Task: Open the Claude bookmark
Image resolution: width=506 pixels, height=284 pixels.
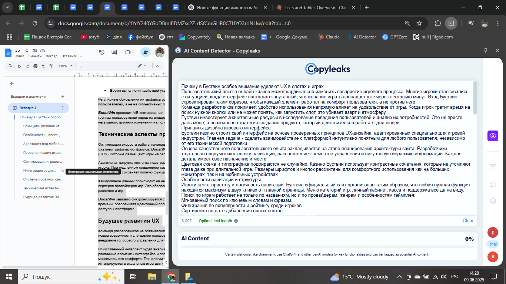Action: [x=329, y=37]
